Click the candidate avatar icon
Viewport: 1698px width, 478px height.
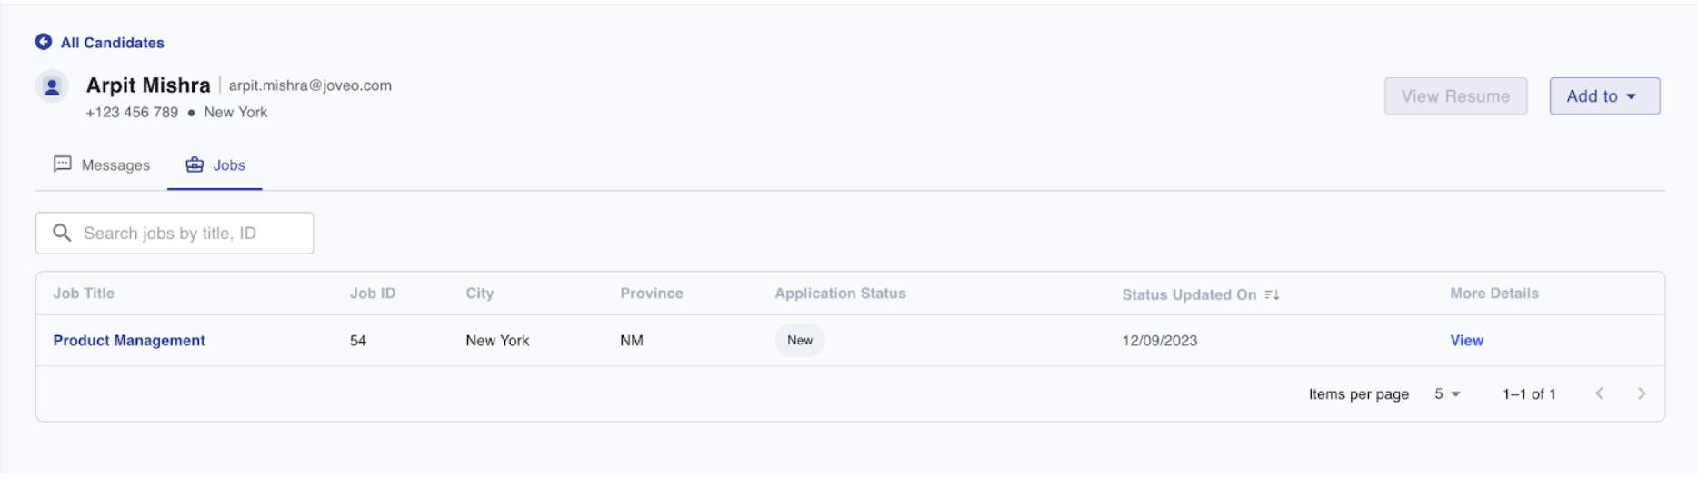[52, 86]
